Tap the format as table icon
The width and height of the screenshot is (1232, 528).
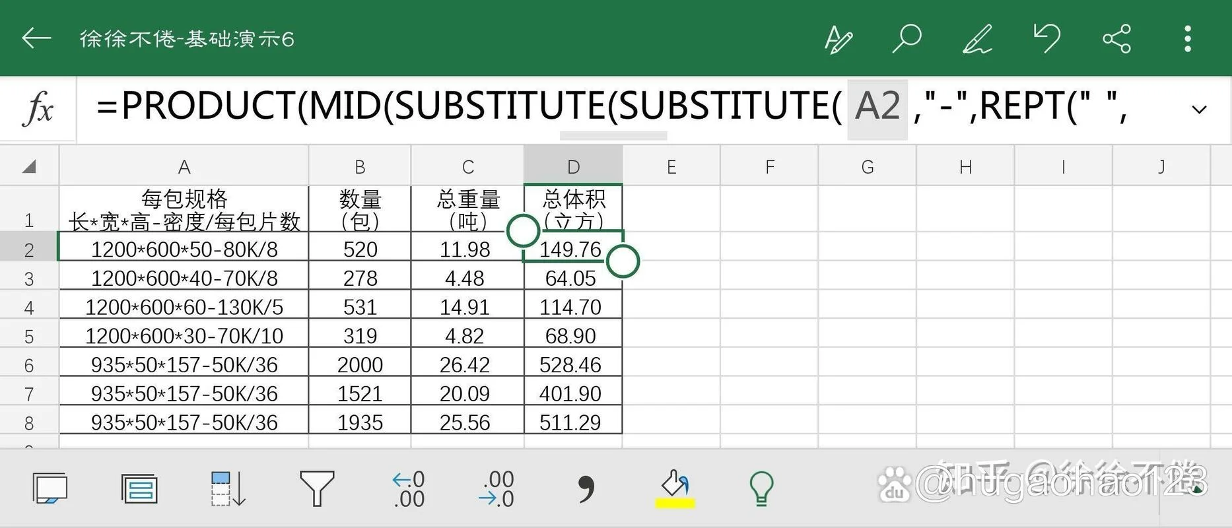point(139,489)
